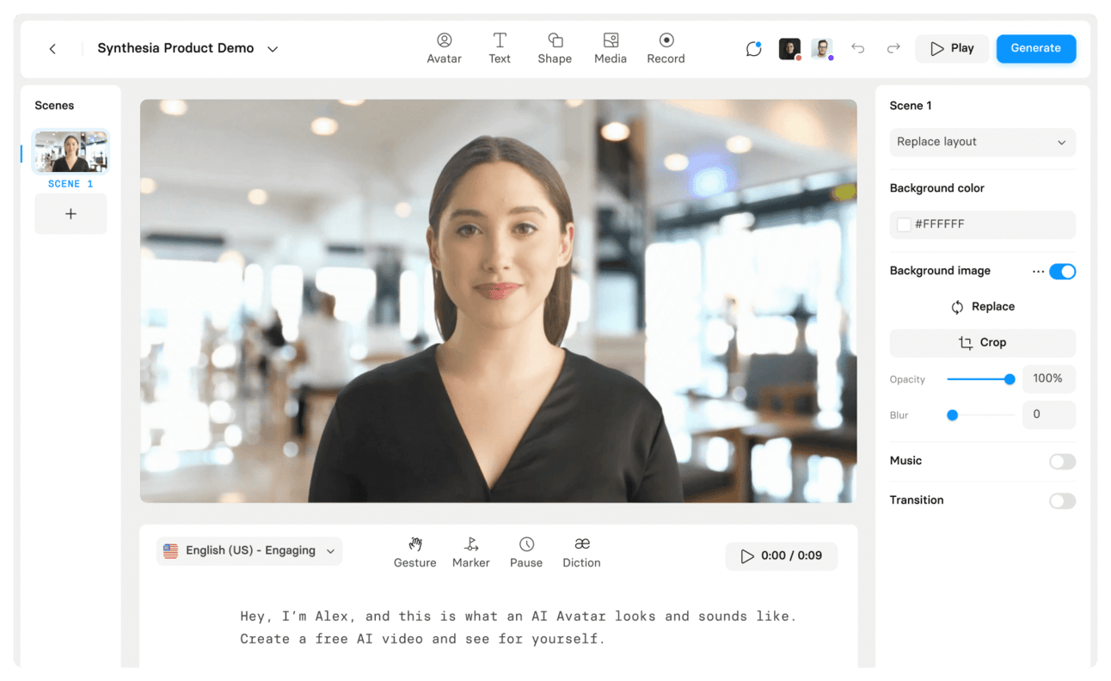This screenshot has height=681, width=1111.
Task: Expand the Replace layout dropdown
Action: (982, 143)
